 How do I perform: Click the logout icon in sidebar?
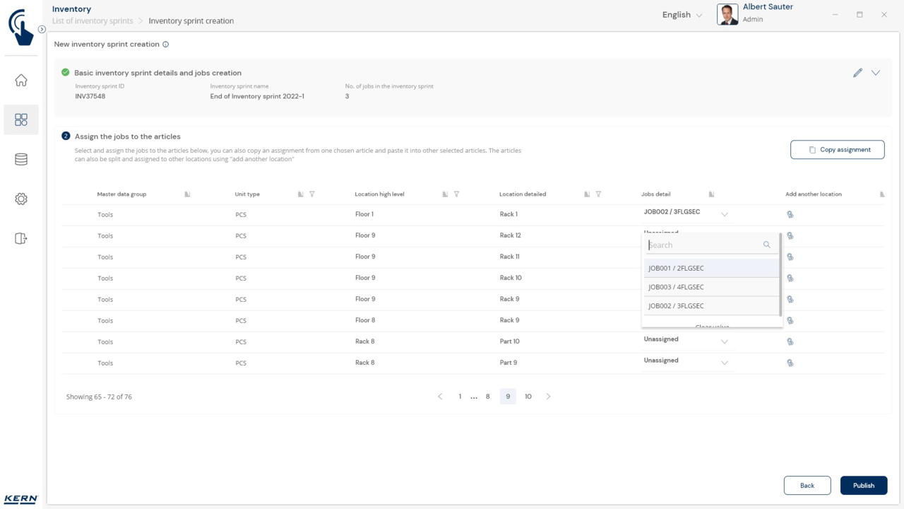21,239
